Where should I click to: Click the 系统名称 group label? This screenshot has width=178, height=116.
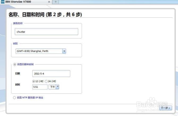pos(18,23)
